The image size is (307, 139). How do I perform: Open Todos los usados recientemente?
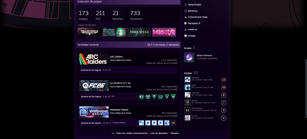(x=132, y=133)
